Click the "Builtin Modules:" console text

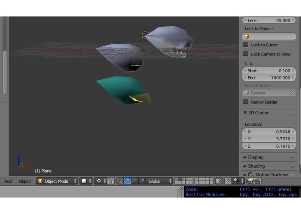tap(206, 195)
